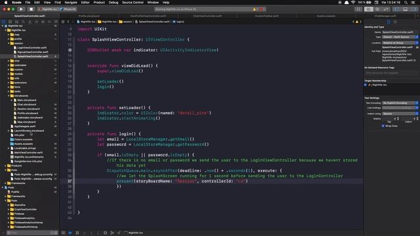Open Main.storyboard in navigator
This screenshot has width=420, height=236.
26,100
